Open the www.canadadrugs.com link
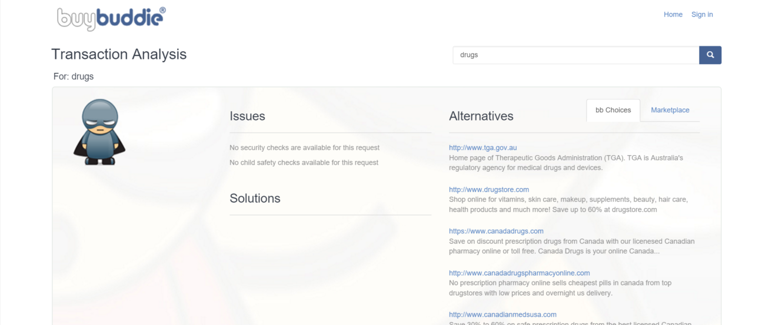772x325 pixels. point(496,231)
